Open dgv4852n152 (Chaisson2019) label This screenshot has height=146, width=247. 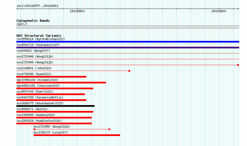tap(38, 86)
